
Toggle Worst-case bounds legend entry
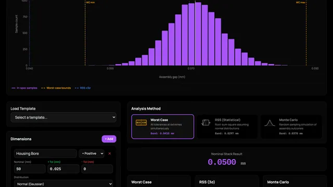(x=56, y=88)
